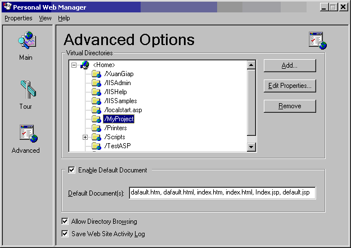351x248 pixels.
Task: Collapse the Home tree node
Action: pos(74,65)
